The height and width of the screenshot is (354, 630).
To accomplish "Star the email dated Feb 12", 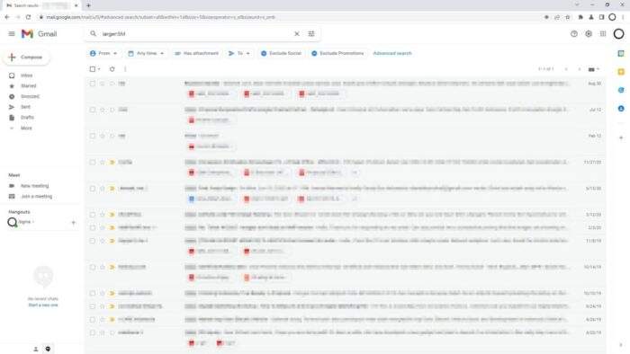I will [103, 136].
